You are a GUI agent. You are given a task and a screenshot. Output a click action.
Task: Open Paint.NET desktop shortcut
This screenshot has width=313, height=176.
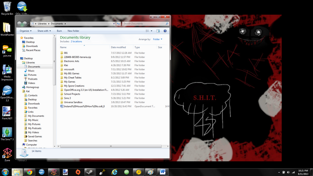7,113
